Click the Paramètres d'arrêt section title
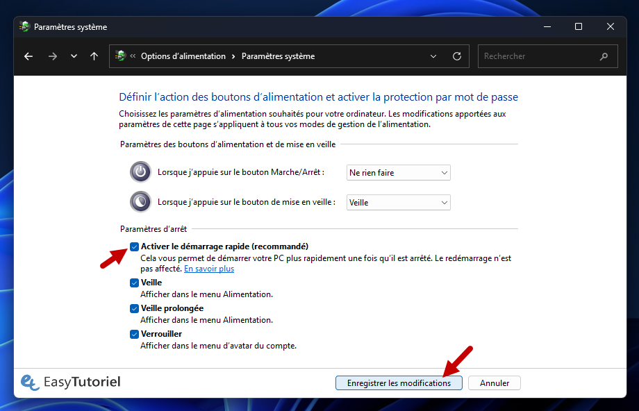 point(153,229)
